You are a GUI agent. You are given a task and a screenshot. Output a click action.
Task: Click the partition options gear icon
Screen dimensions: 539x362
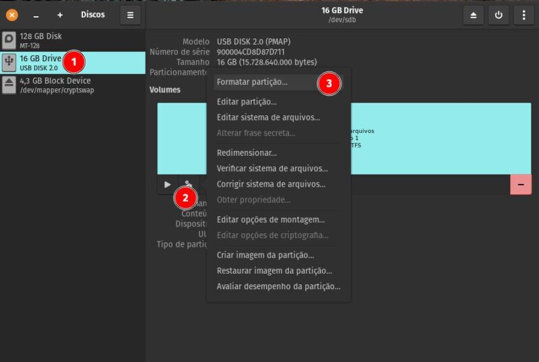tap(188, 185)
